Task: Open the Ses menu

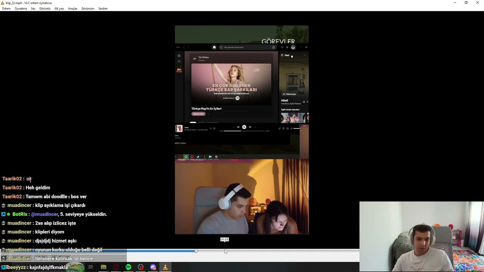Action: 33,8
